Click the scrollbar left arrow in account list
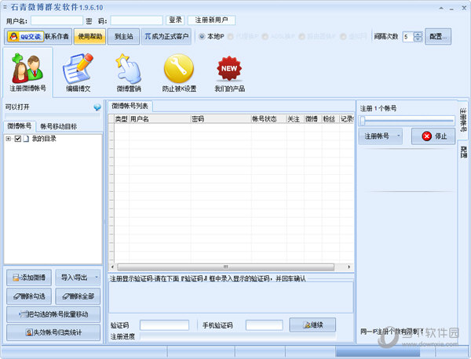Screen dimensions: 471x359 coord(112,267)
